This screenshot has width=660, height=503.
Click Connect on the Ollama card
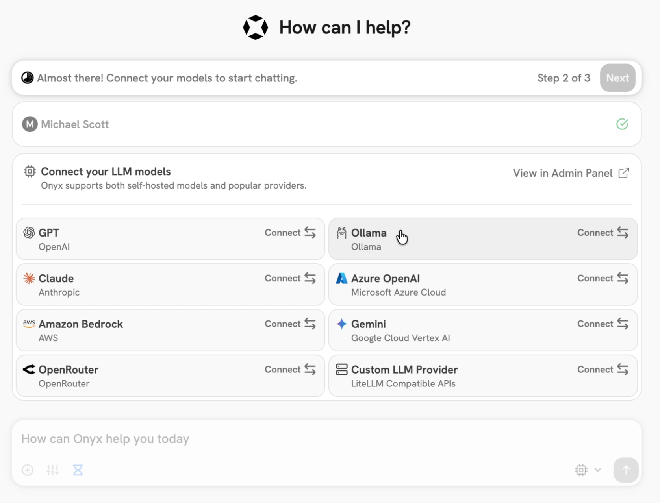pos(602,233)
